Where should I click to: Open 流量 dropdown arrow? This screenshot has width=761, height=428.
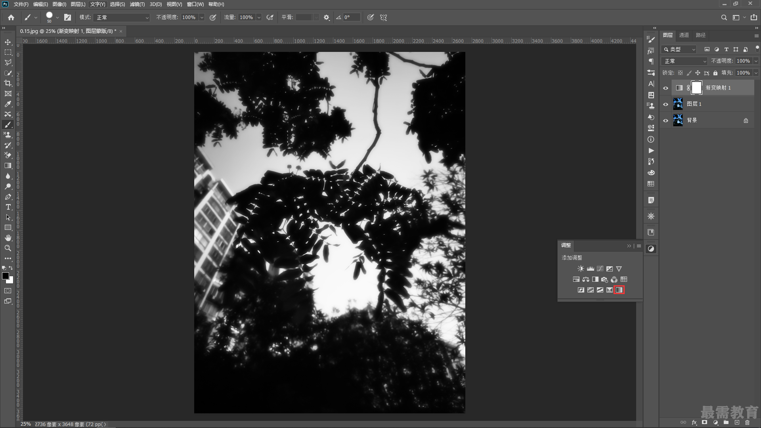259,17
